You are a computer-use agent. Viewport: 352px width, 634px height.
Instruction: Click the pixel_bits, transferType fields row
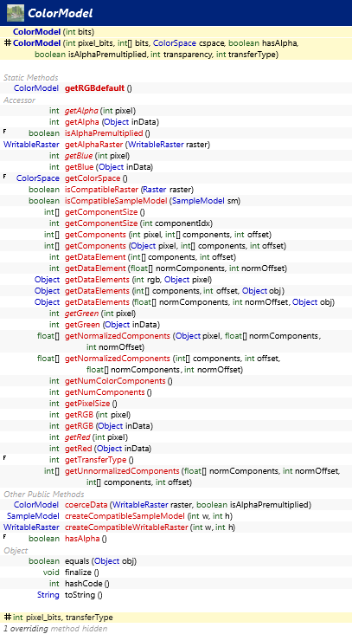(176, 618)
